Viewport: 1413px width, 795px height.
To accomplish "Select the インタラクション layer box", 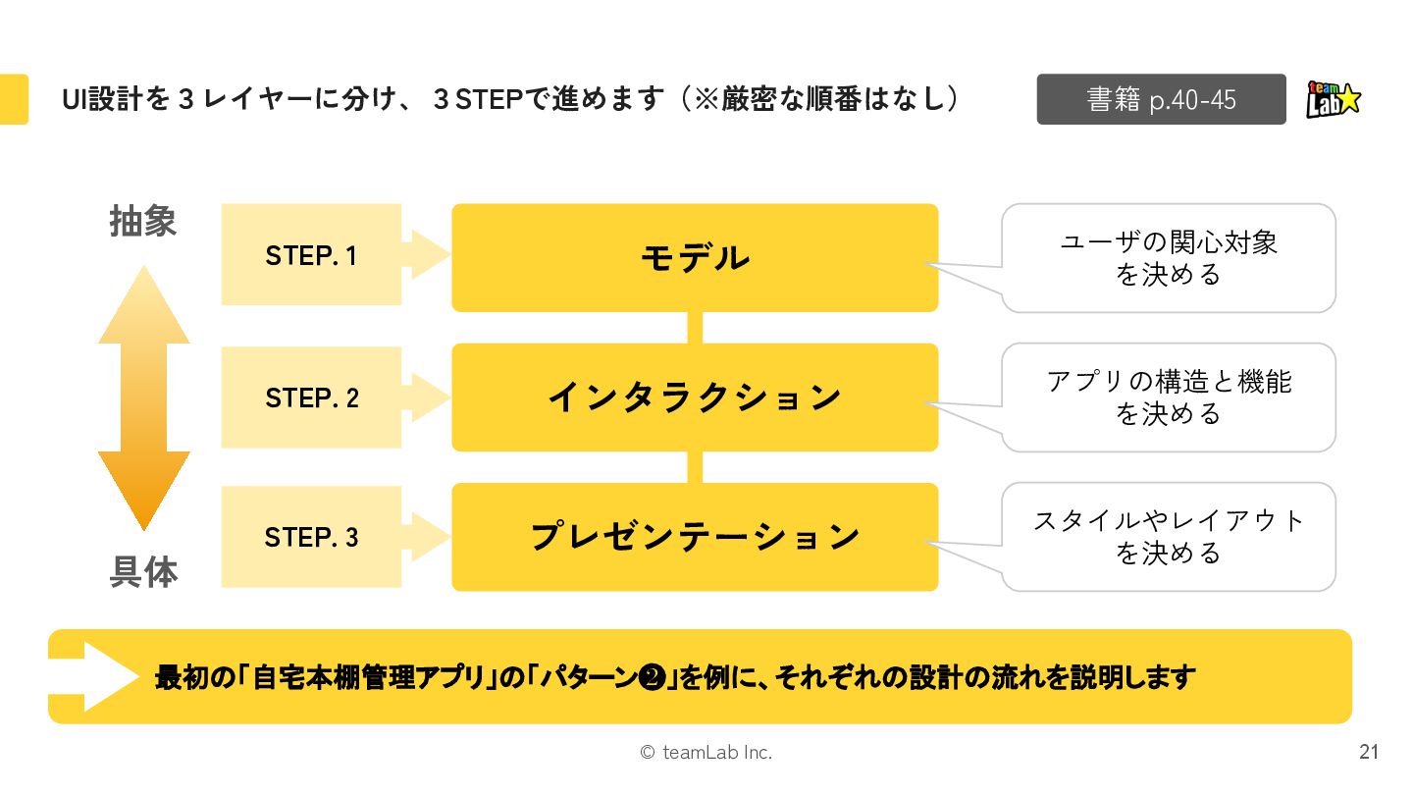I will point(695,397).
